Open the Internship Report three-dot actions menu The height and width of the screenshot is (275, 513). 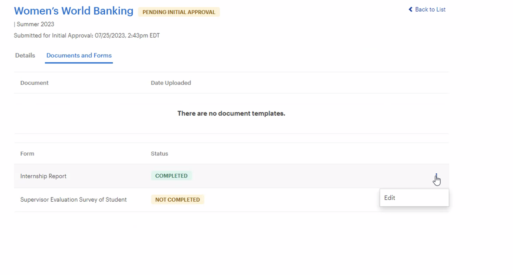pos(436,176)
